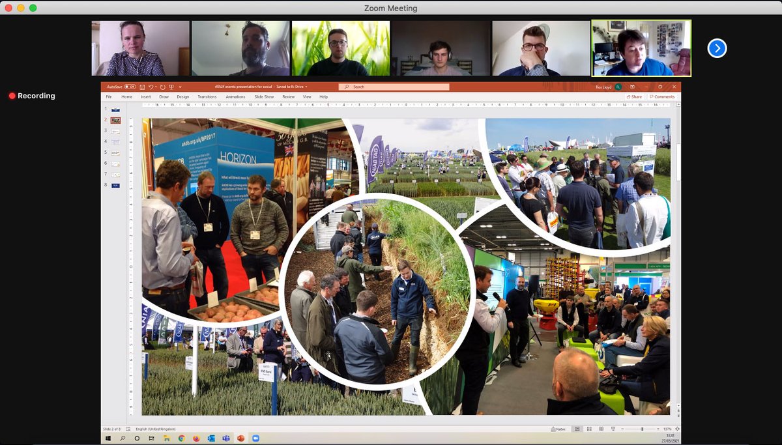Click the accessibility/spell check status icon
This screenshot has width=782, height=445.
[128, 429]
